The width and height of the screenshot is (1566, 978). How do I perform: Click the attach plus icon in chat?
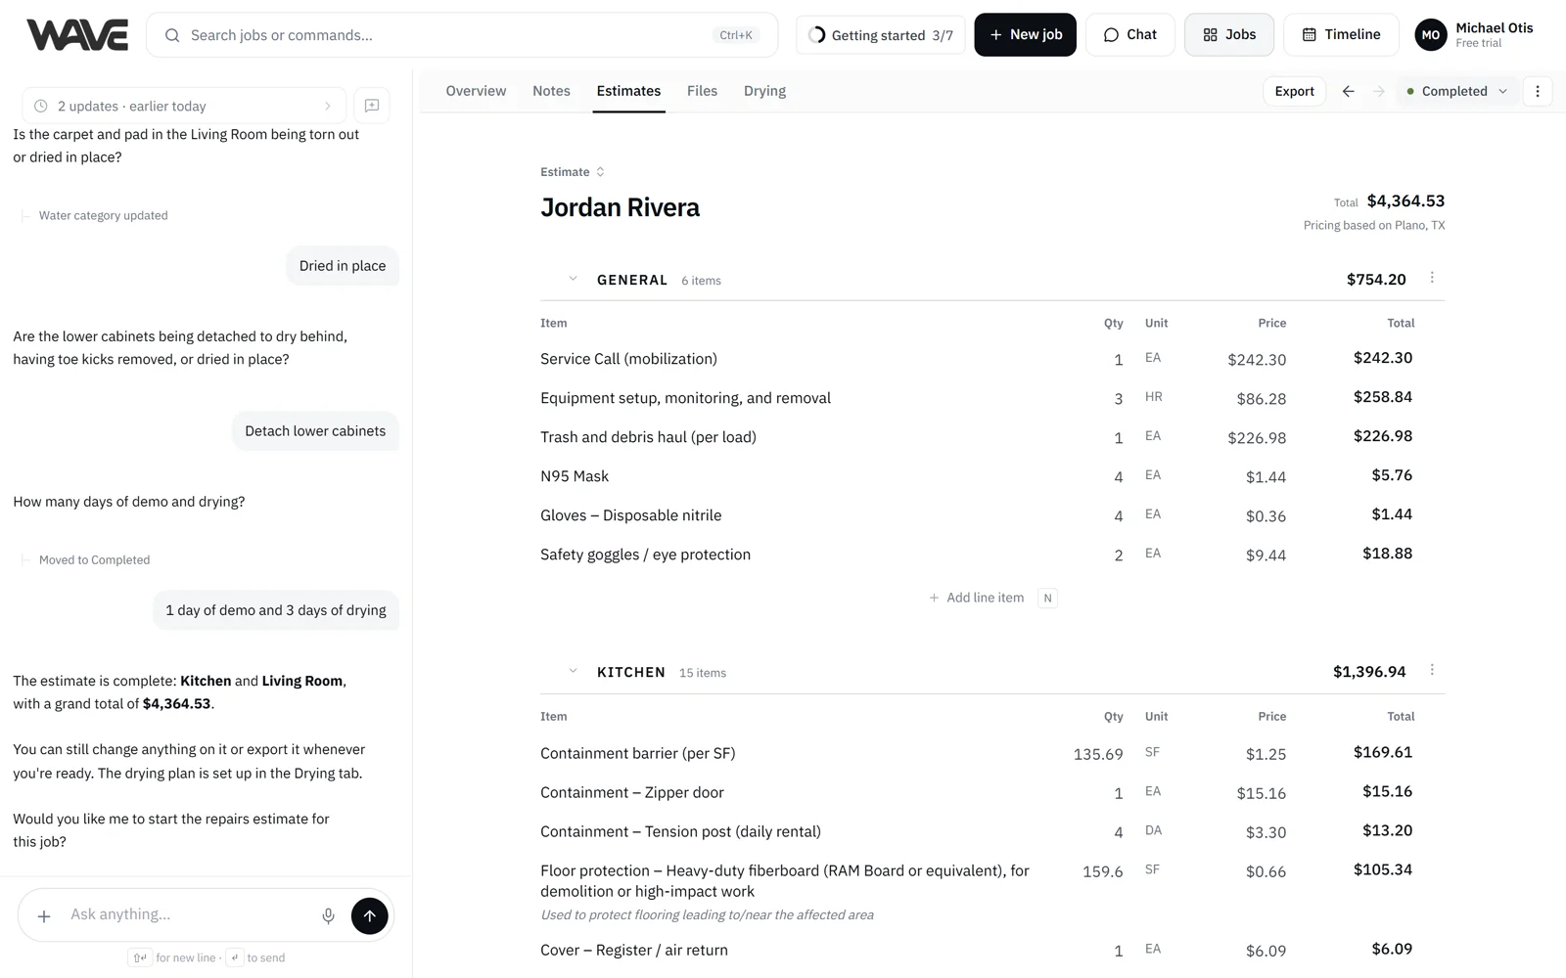click(44, 915)
